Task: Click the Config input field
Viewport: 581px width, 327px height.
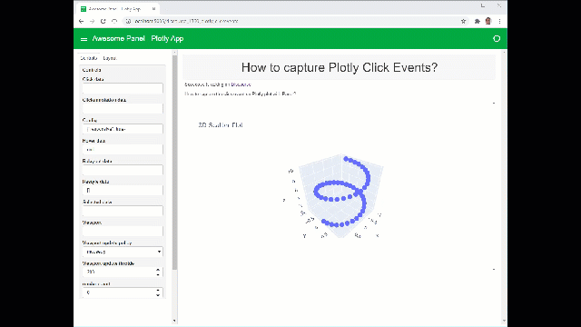Action: click(x=123, y=129)
